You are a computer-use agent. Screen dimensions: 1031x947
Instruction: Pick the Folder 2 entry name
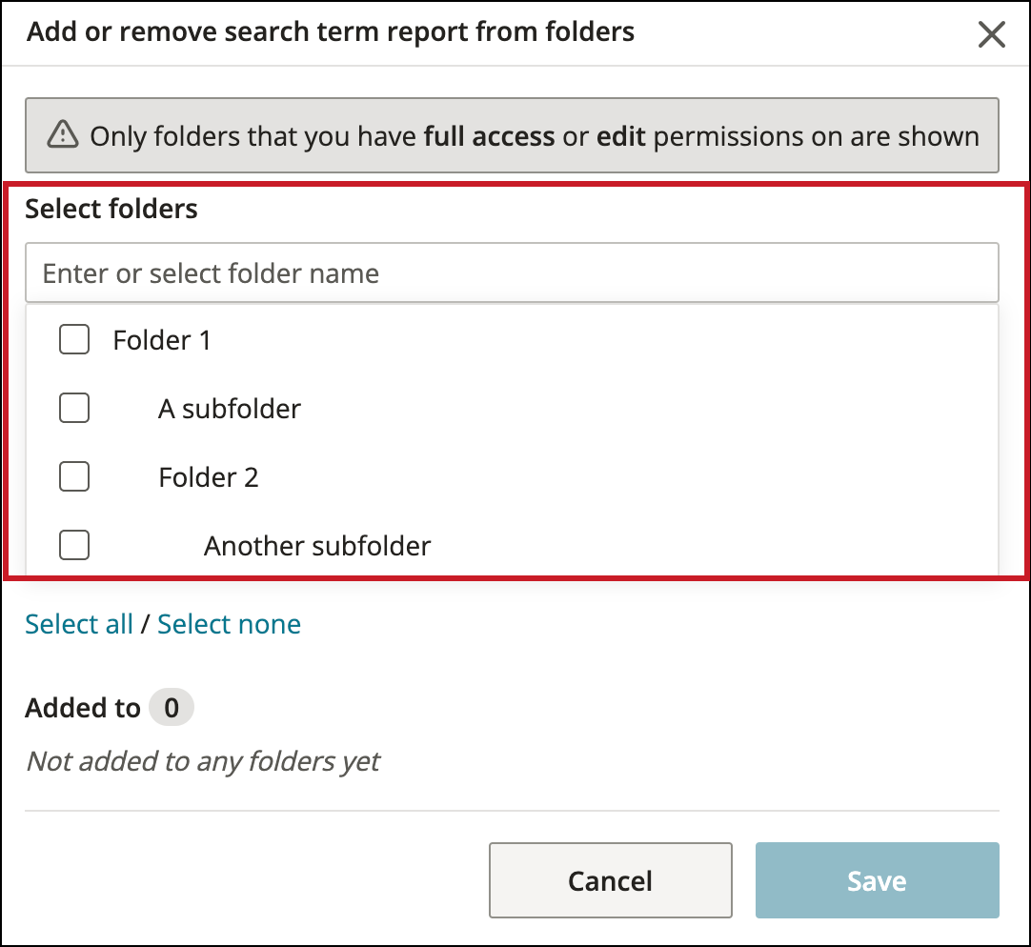coord(209,477)
